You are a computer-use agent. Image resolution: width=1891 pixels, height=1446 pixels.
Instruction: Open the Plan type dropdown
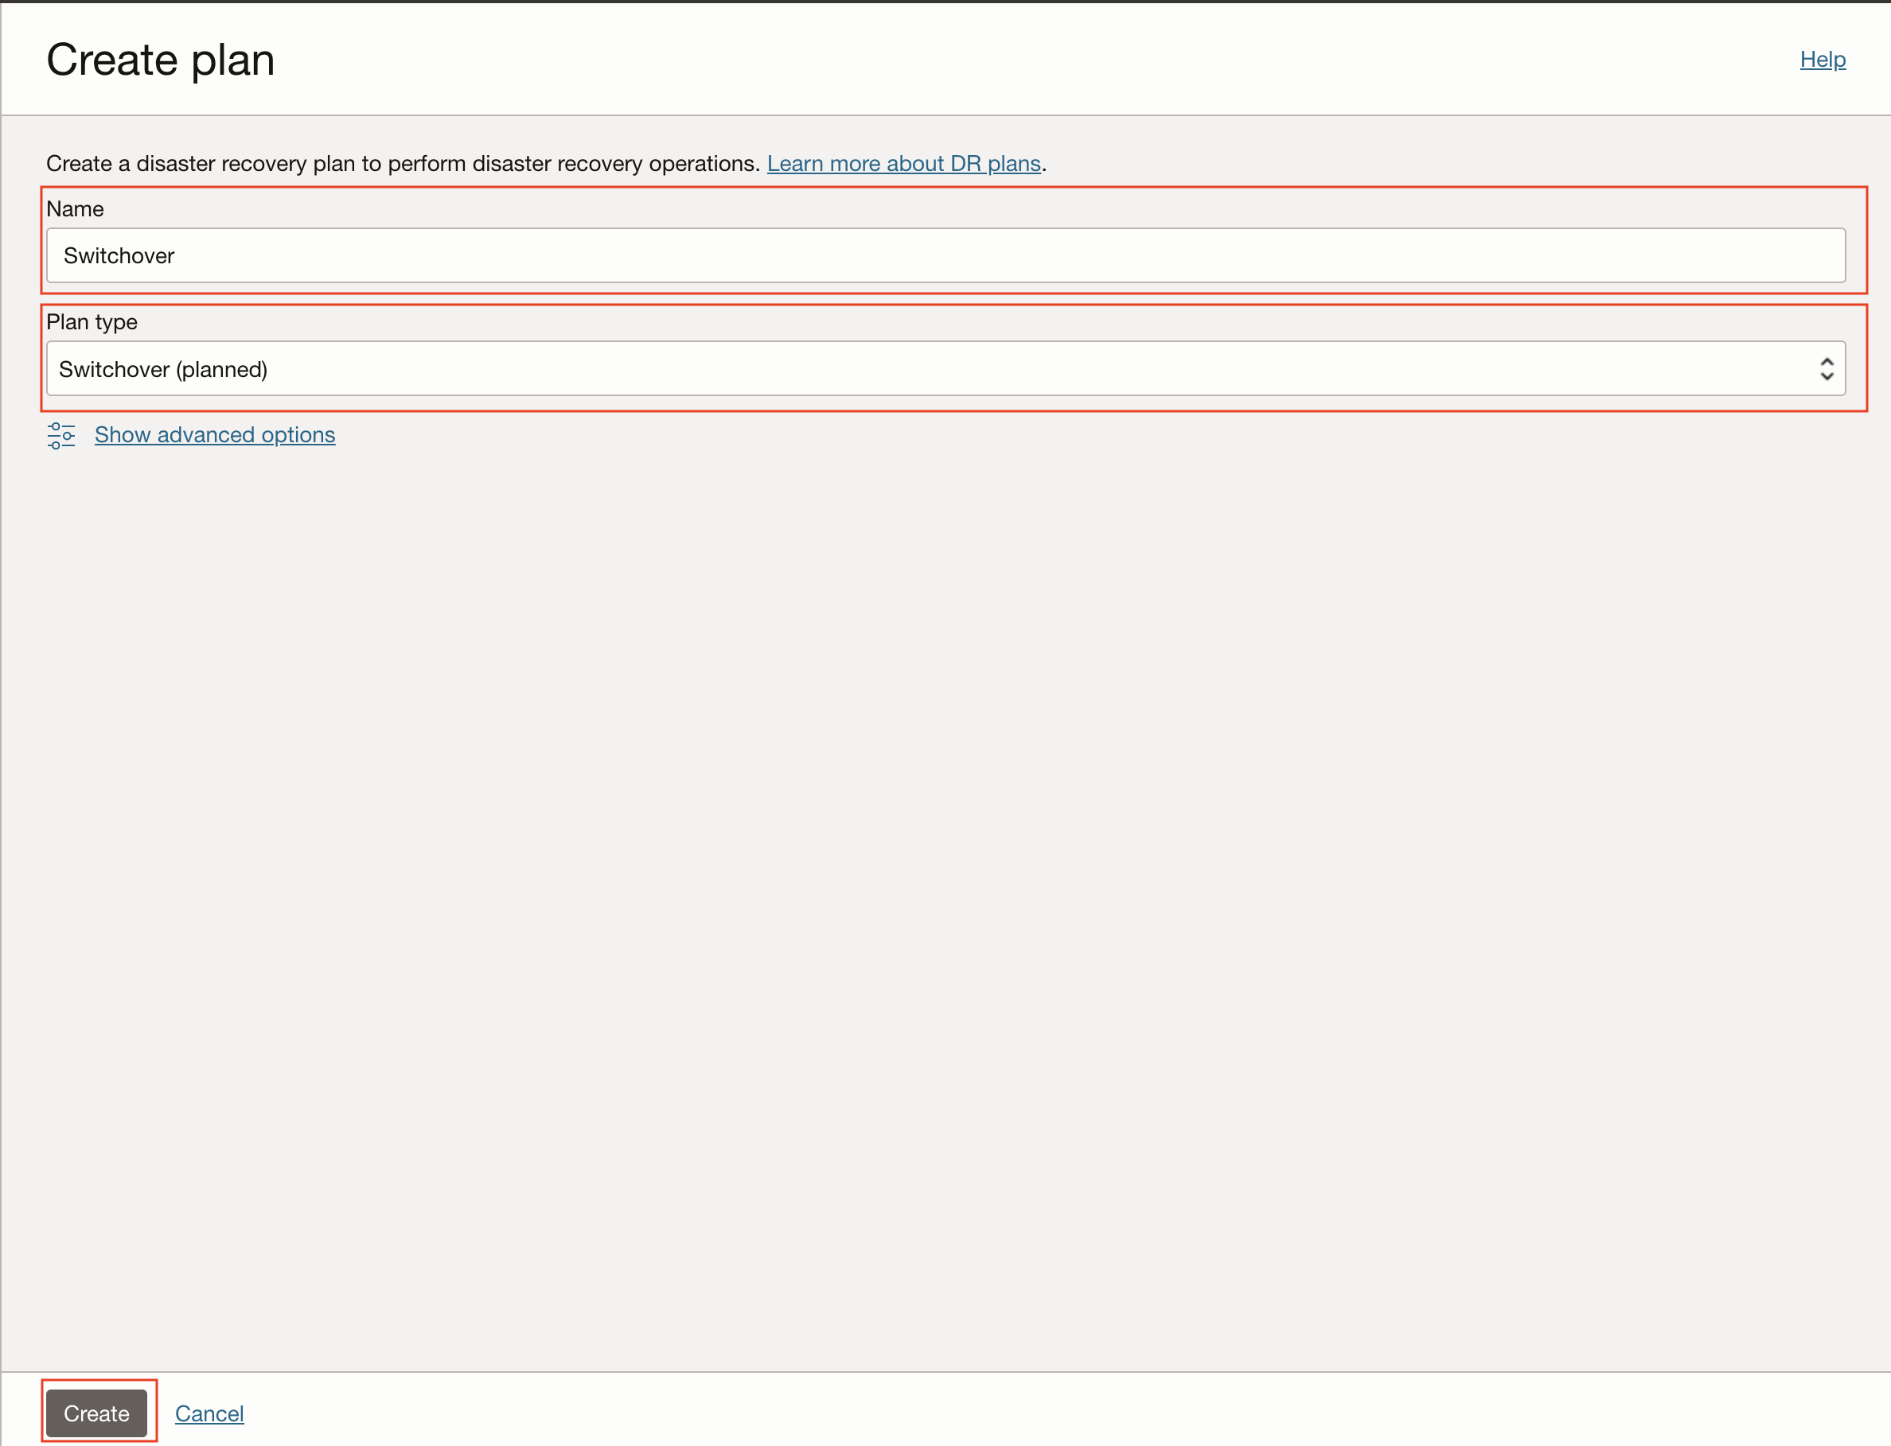(945, 369)
